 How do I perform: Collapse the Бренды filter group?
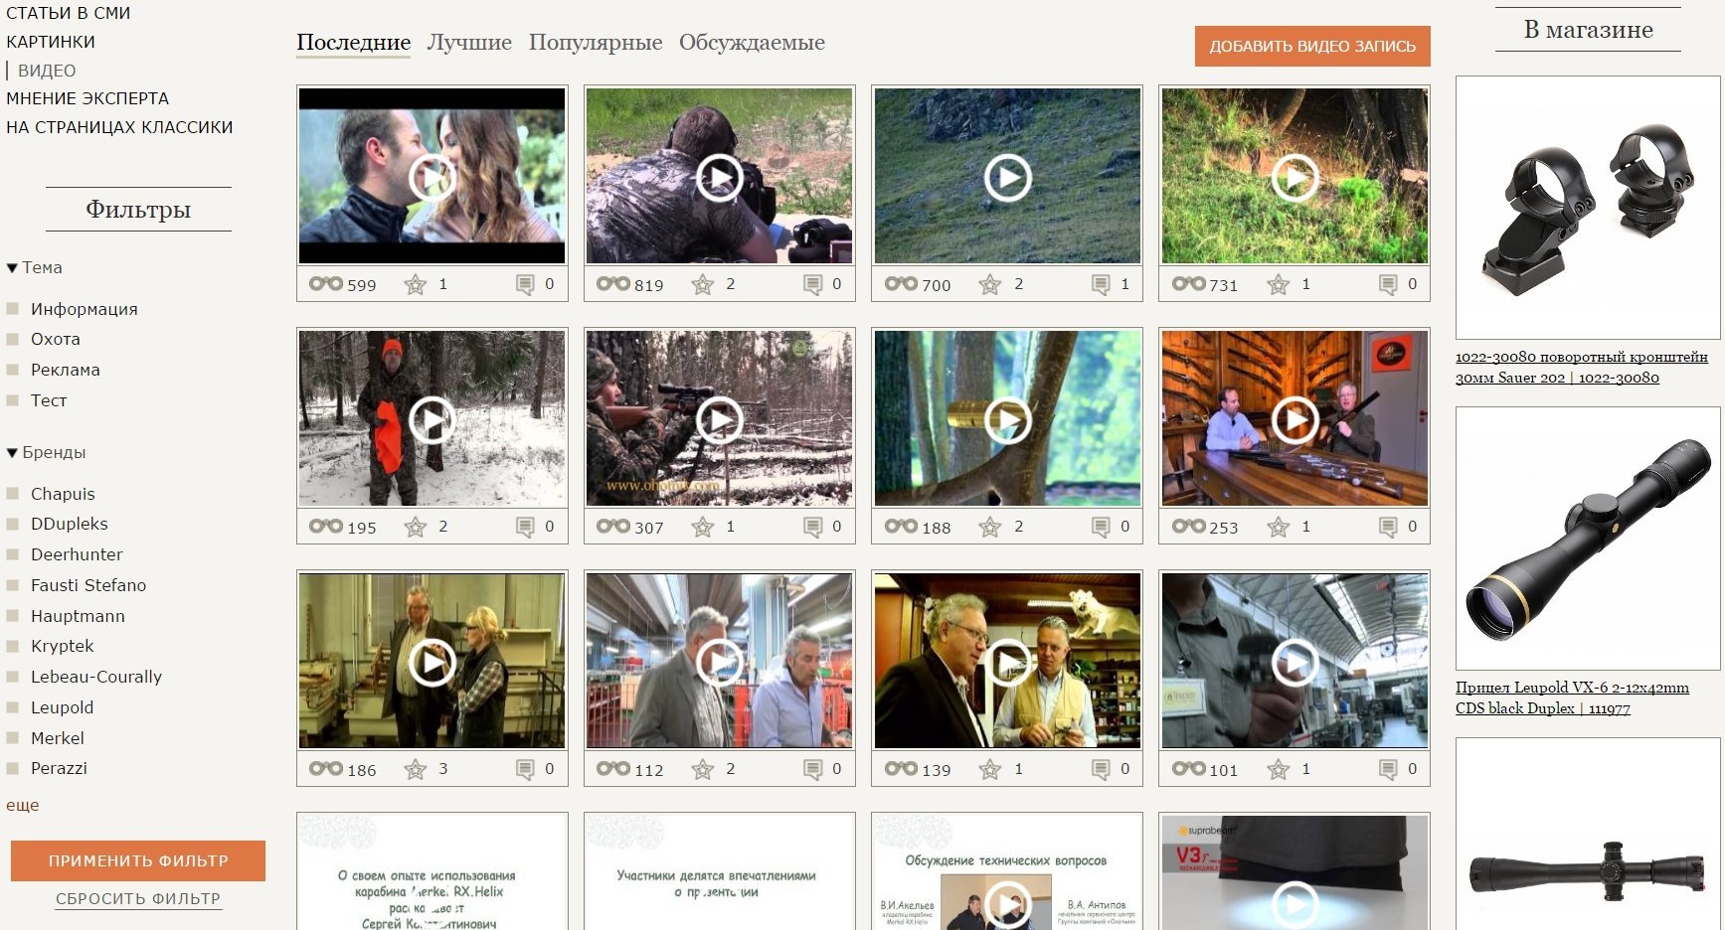pyautogui.click(x=46, y=453)
